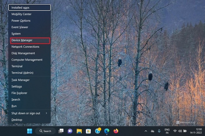Open the clock and date 14-11-2022
Viewport: 205px width, 136px height.
tap(196, 131)
